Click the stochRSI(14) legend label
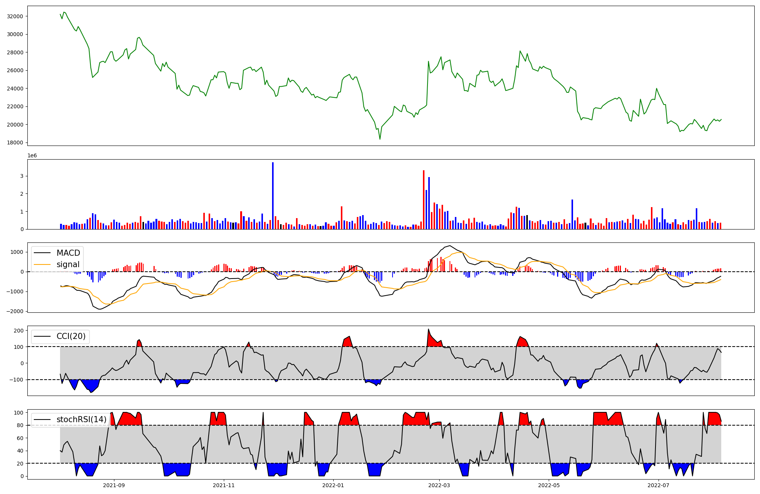 [x=81, y=420]
